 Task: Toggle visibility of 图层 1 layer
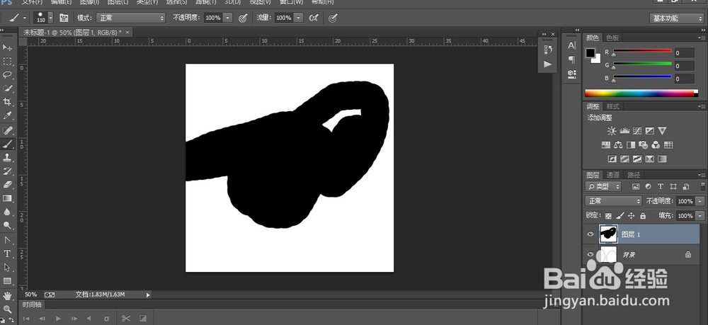[x=590, y=234]
